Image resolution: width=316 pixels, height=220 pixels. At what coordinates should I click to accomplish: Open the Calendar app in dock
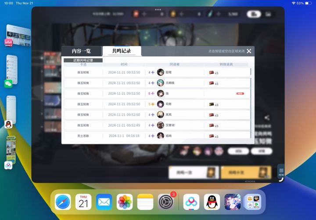tap(83, 202)
